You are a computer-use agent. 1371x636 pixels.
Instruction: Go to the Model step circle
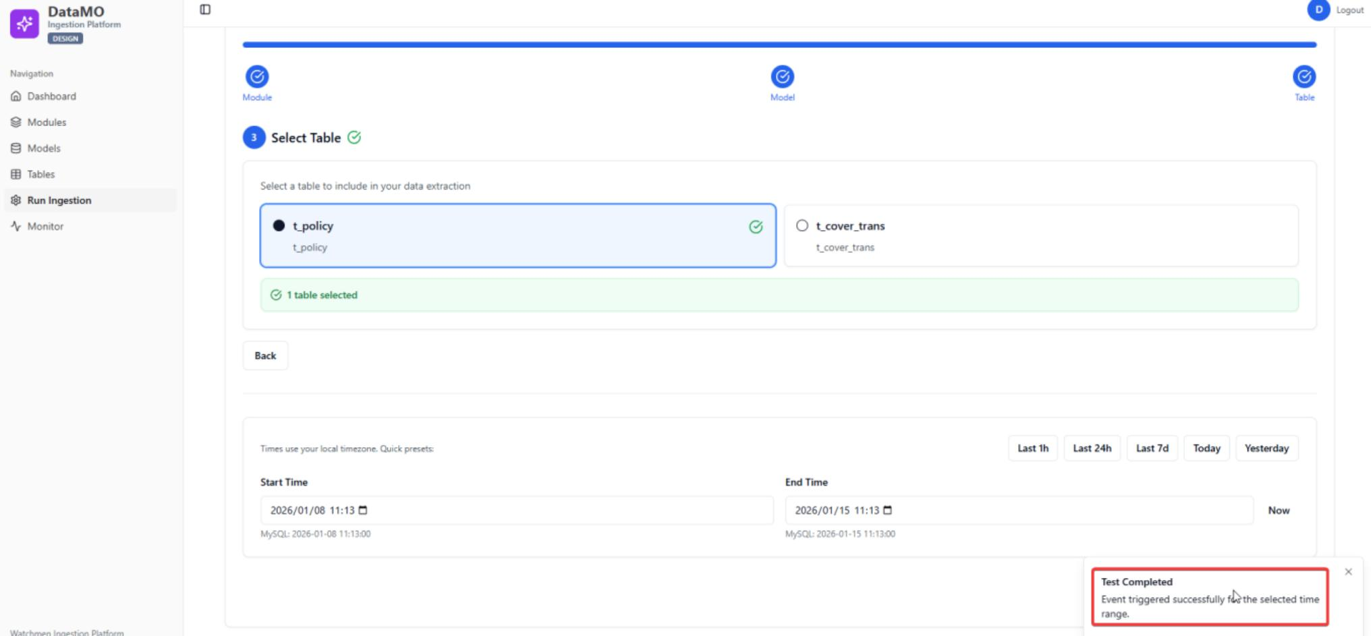point(783,77)
